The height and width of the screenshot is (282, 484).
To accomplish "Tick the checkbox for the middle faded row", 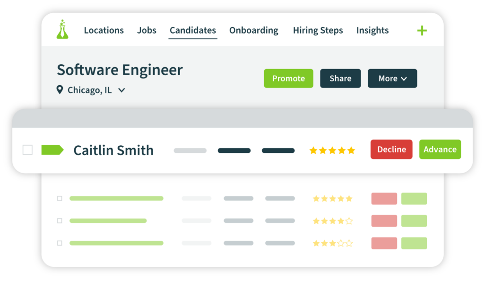I will 60,220.
